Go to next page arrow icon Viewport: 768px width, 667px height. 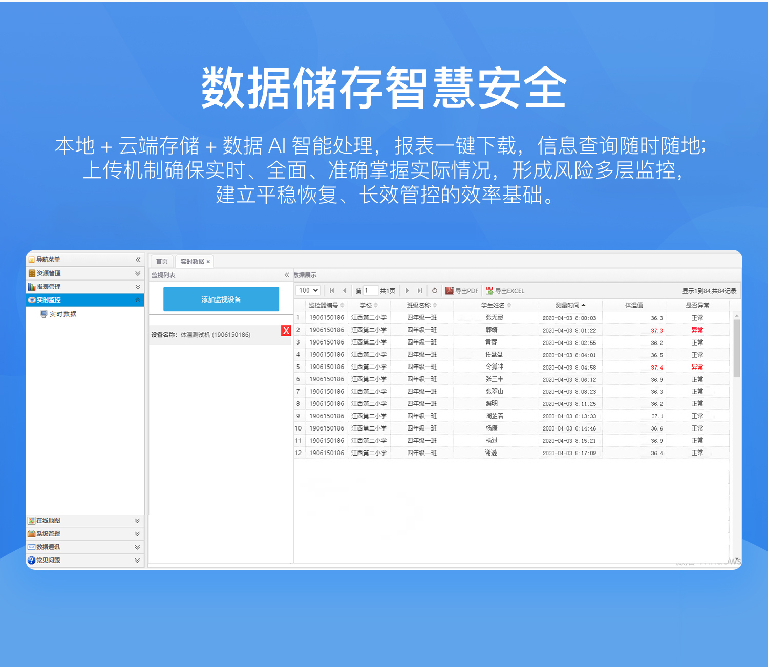[407, 291]
